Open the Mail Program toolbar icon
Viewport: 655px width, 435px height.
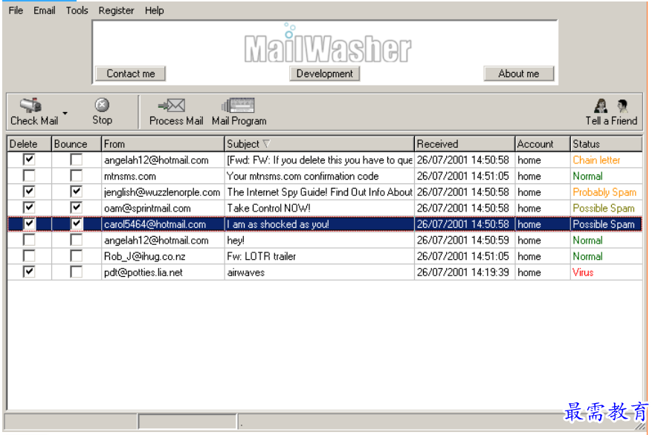tap(238, 105)
